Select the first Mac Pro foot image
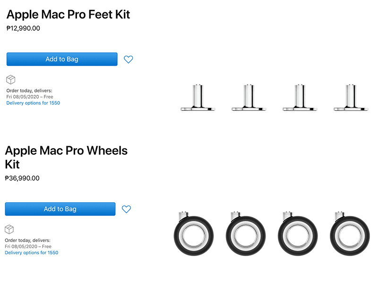This screenshot has height=283, width=378. [197, 97]
